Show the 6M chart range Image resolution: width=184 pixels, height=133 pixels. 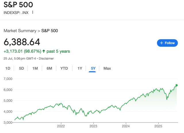[49, 68]
